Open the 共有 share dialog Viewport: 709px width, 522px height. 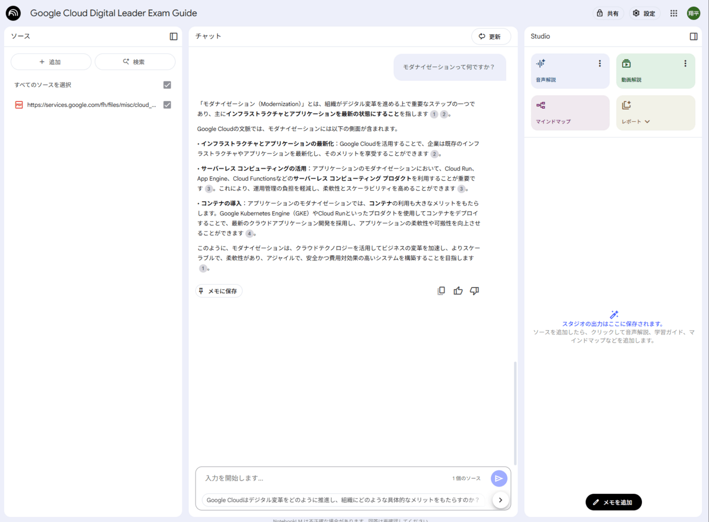click(608, 13)
